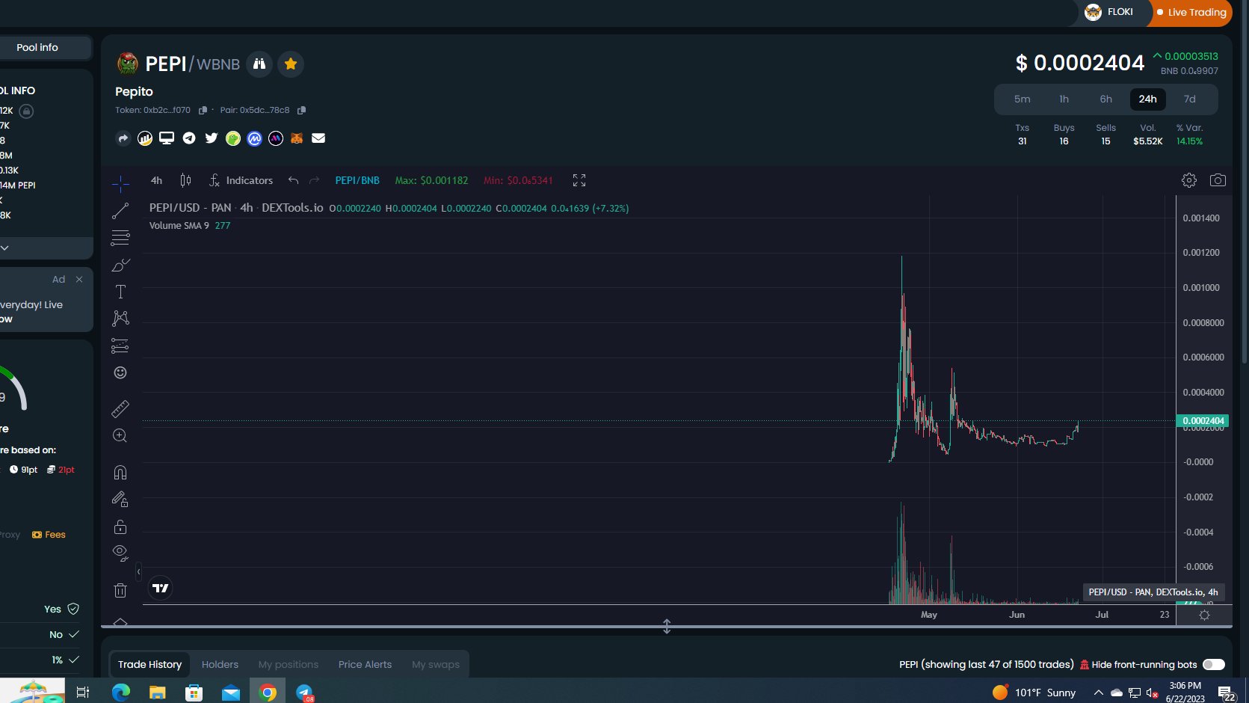Image resolution: width=1249 pixels, height=703 pixels.
Task: Switch to the Holders tab
Action: [220, 664]
